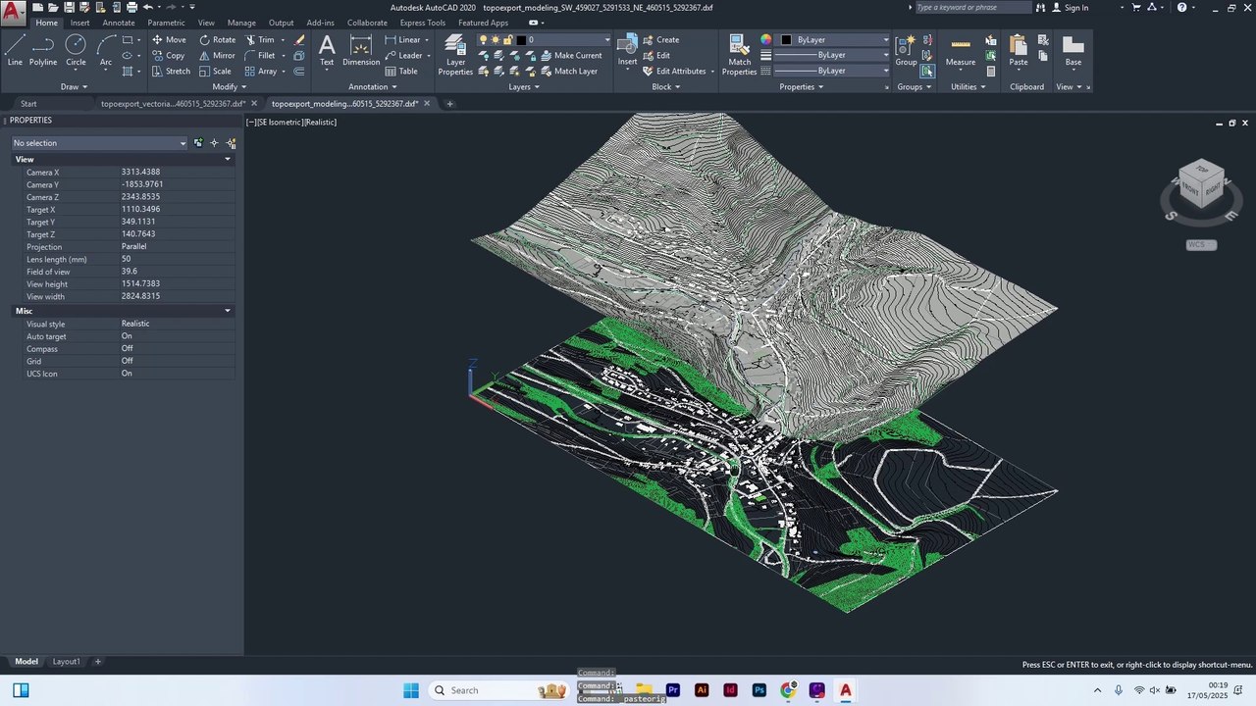Toggle PICKADD button in Properties palette
The height and width of the screenshot is (706, 1256).
click(x=198, y=143)
